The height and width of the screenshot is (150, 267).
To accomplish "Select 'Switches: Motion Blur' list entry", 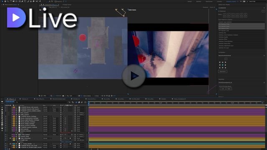I will [241, 43].
